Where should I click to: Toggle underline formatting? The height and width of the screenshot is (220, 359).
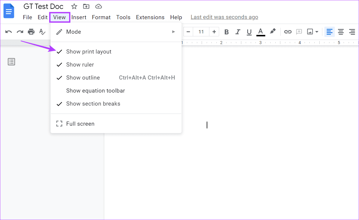coord(249,32)
